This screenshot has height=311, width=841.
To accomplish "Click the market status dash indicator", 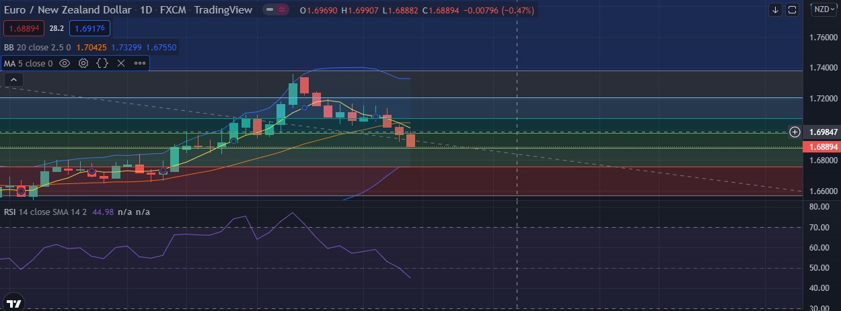I will pos(269,9).
